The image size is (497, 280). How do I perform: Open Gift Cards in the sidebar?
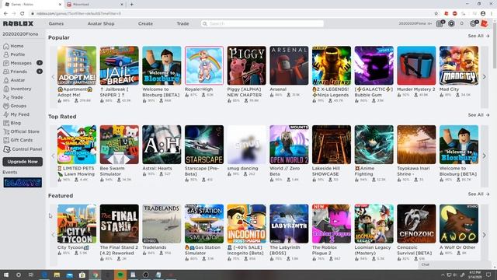[18, 140]
